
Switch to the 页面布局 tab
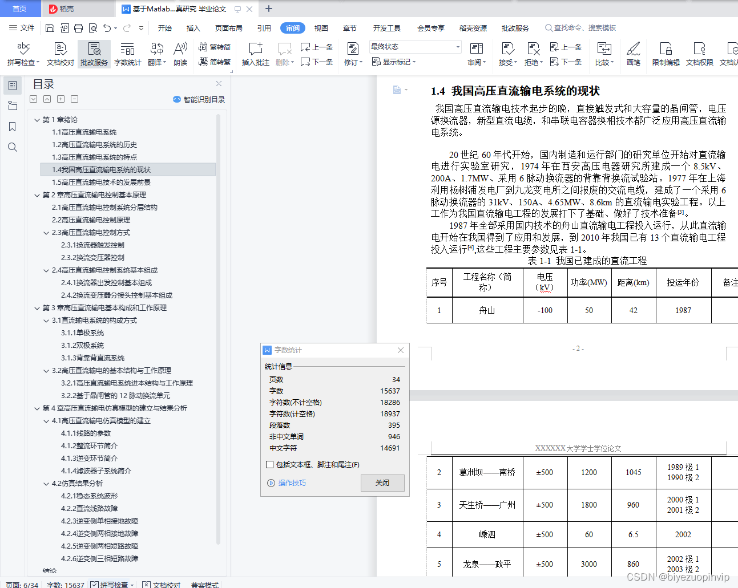pos(229,28)
